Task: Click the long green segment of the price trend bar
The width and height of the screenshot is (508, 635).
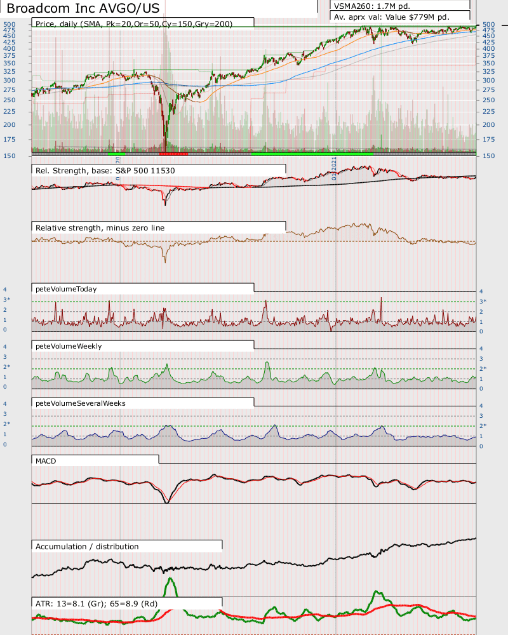Action: (312, 154)
